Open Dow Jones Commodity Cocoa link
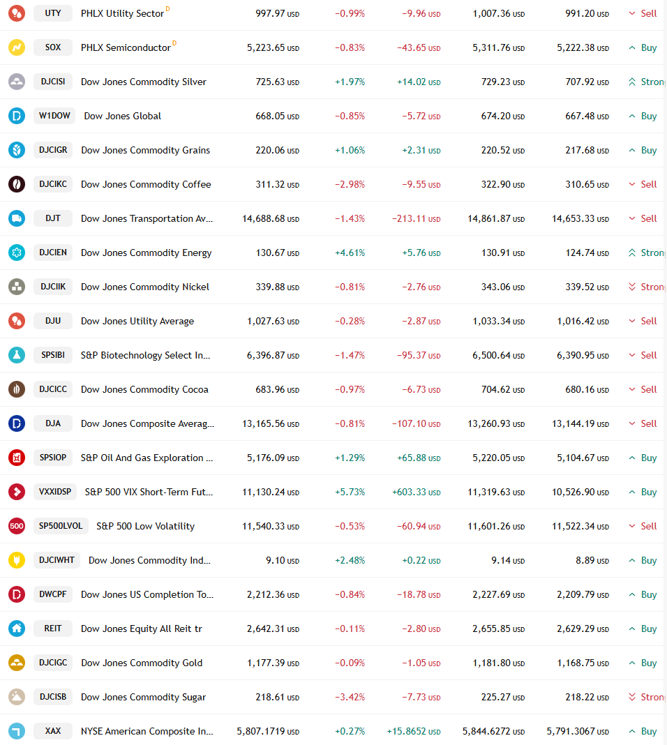Viewport: 667px width, 745px height. click(144, 390)
